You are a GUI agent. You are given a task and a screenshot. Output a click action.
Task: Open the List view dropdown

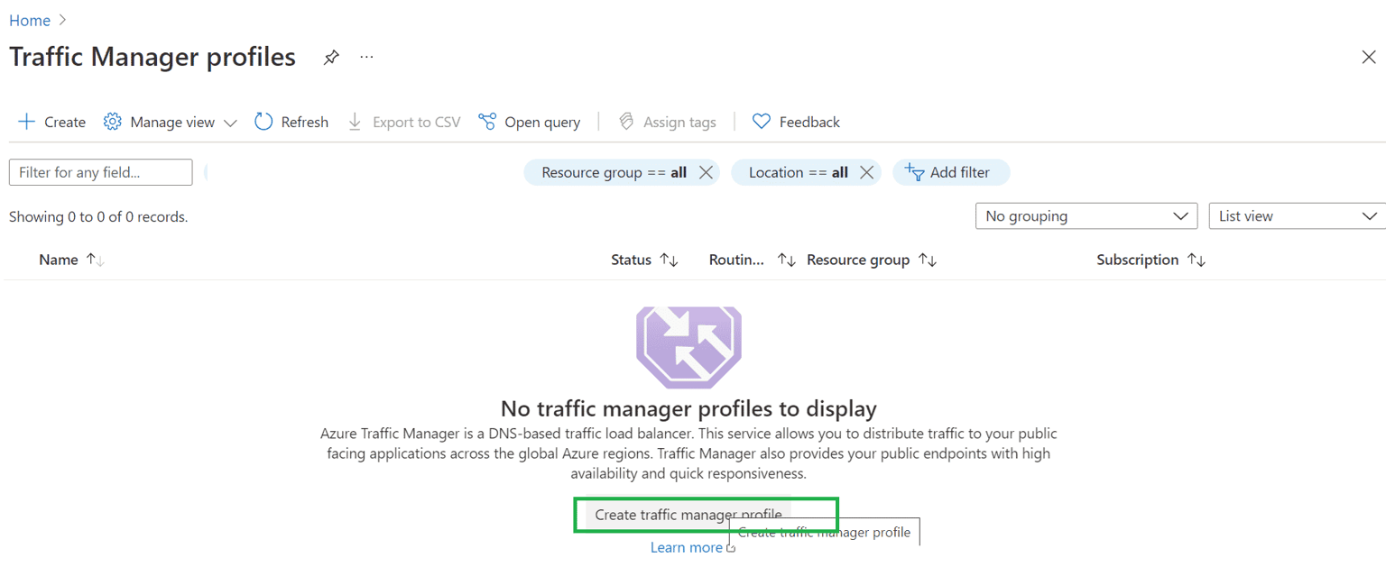(1297, 216)
